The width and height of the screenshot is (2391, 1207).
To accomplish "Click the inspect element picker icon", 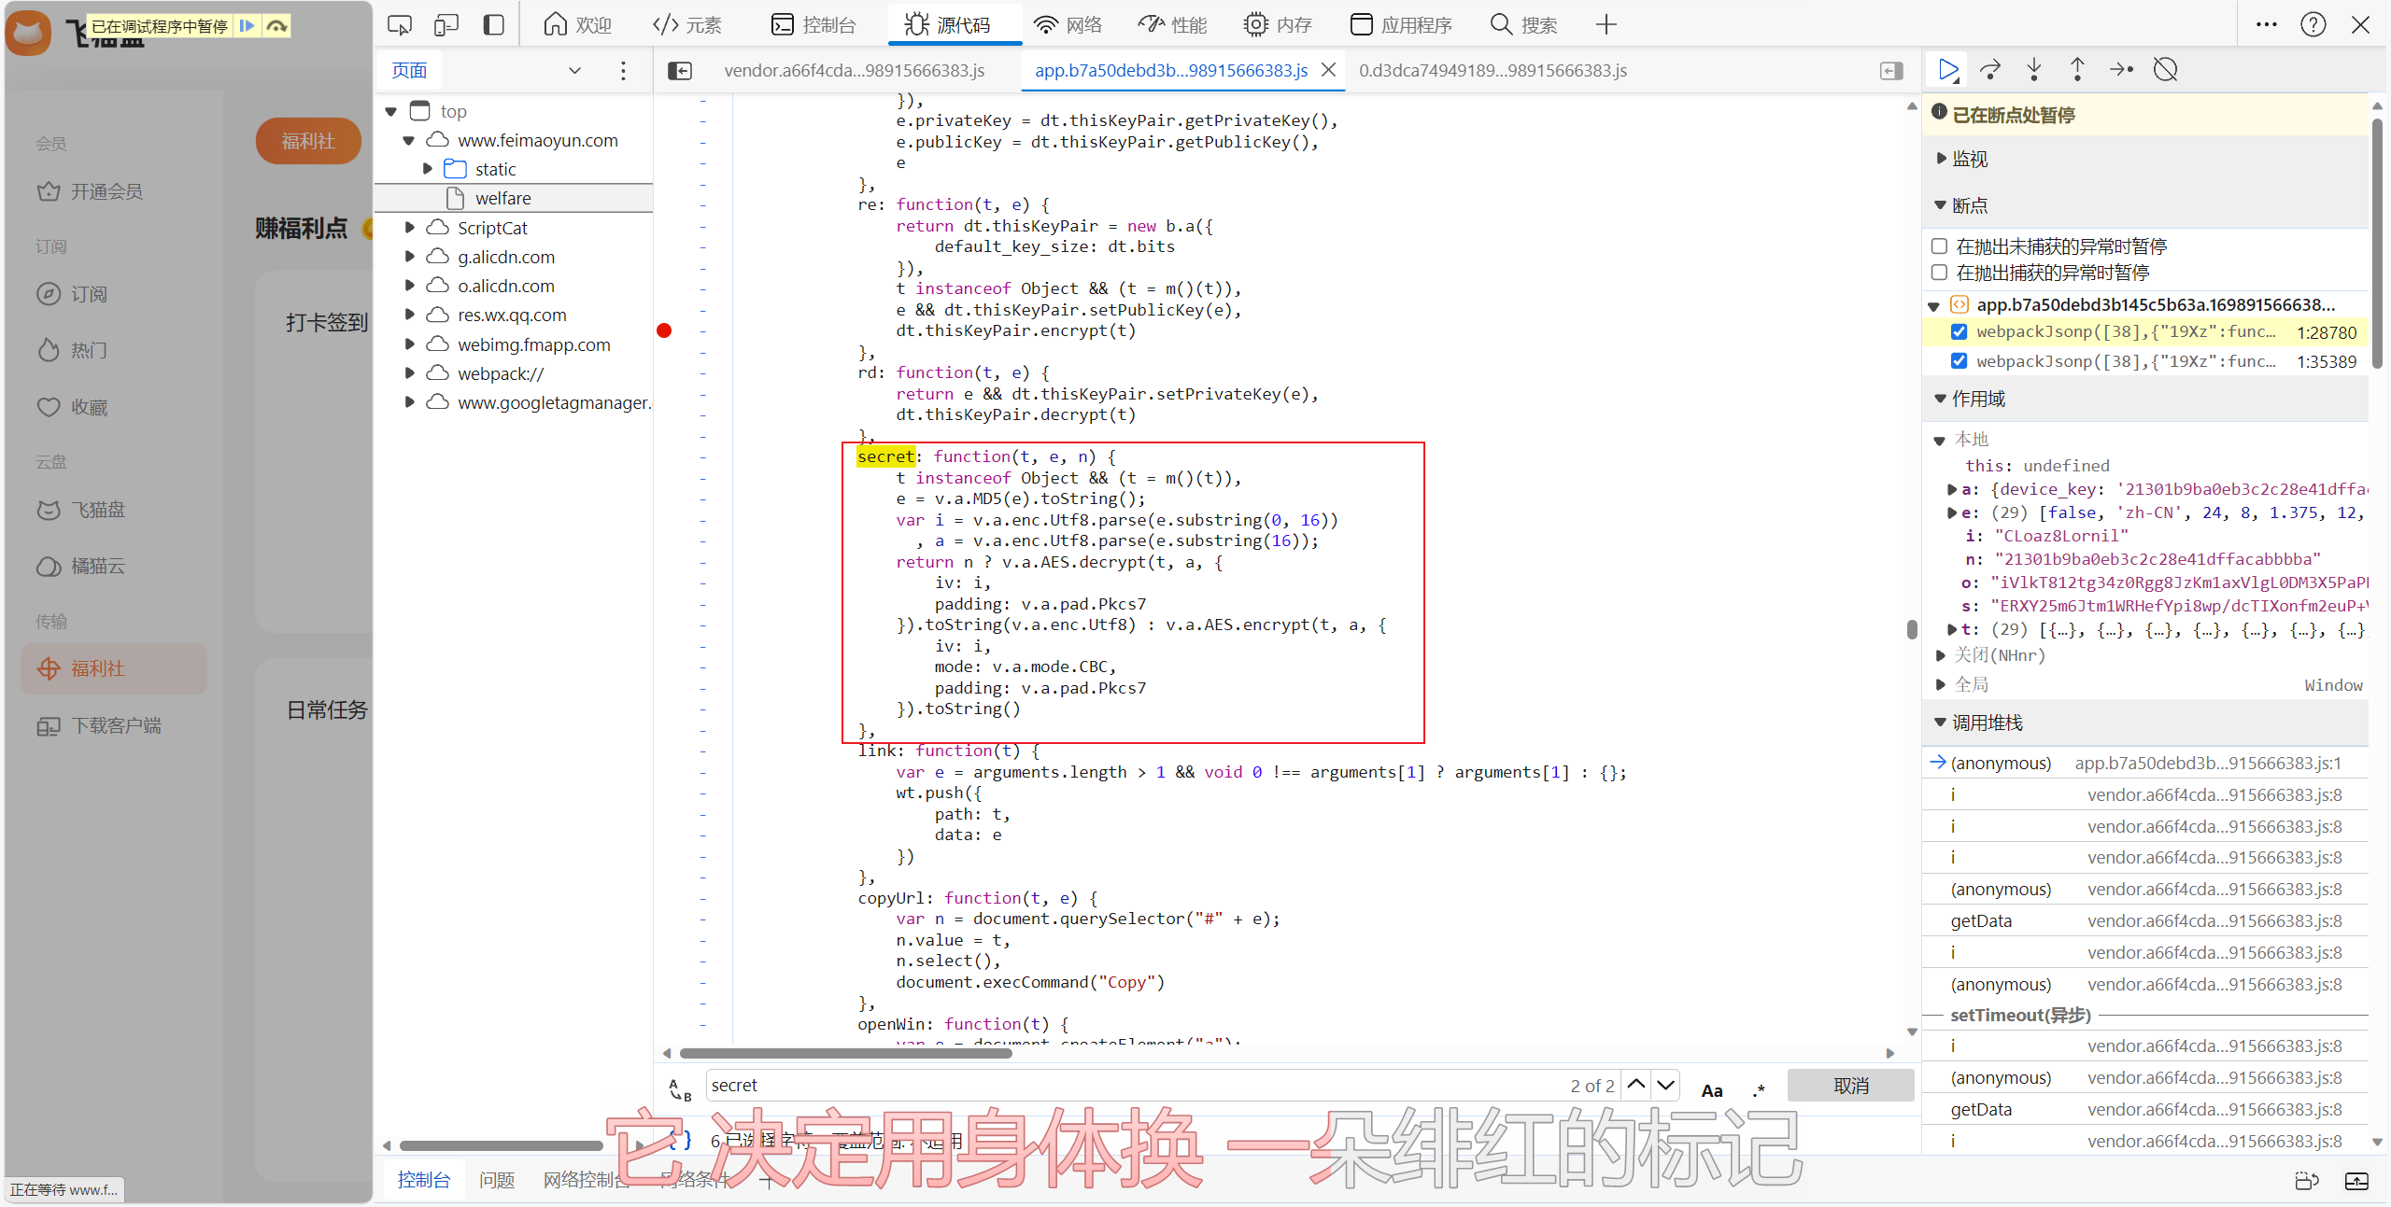I will coord(400,25).
